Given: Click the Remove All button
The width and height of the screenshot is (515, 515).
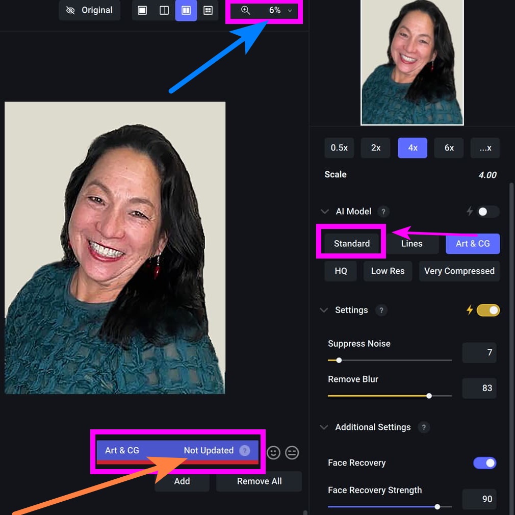Looking at the screenshot, I should point(259,481).
